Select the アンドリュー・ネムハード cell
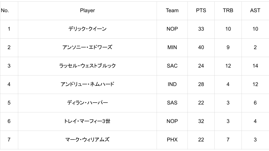The height and width of the screenshot is (151, 269). tap(87, 84)
